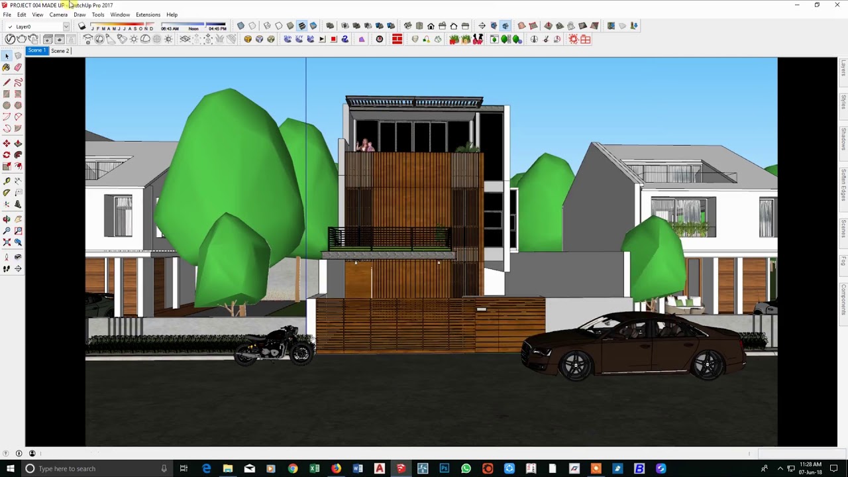Open the Camera menu
Screen dimensions: 848x477
58,15
